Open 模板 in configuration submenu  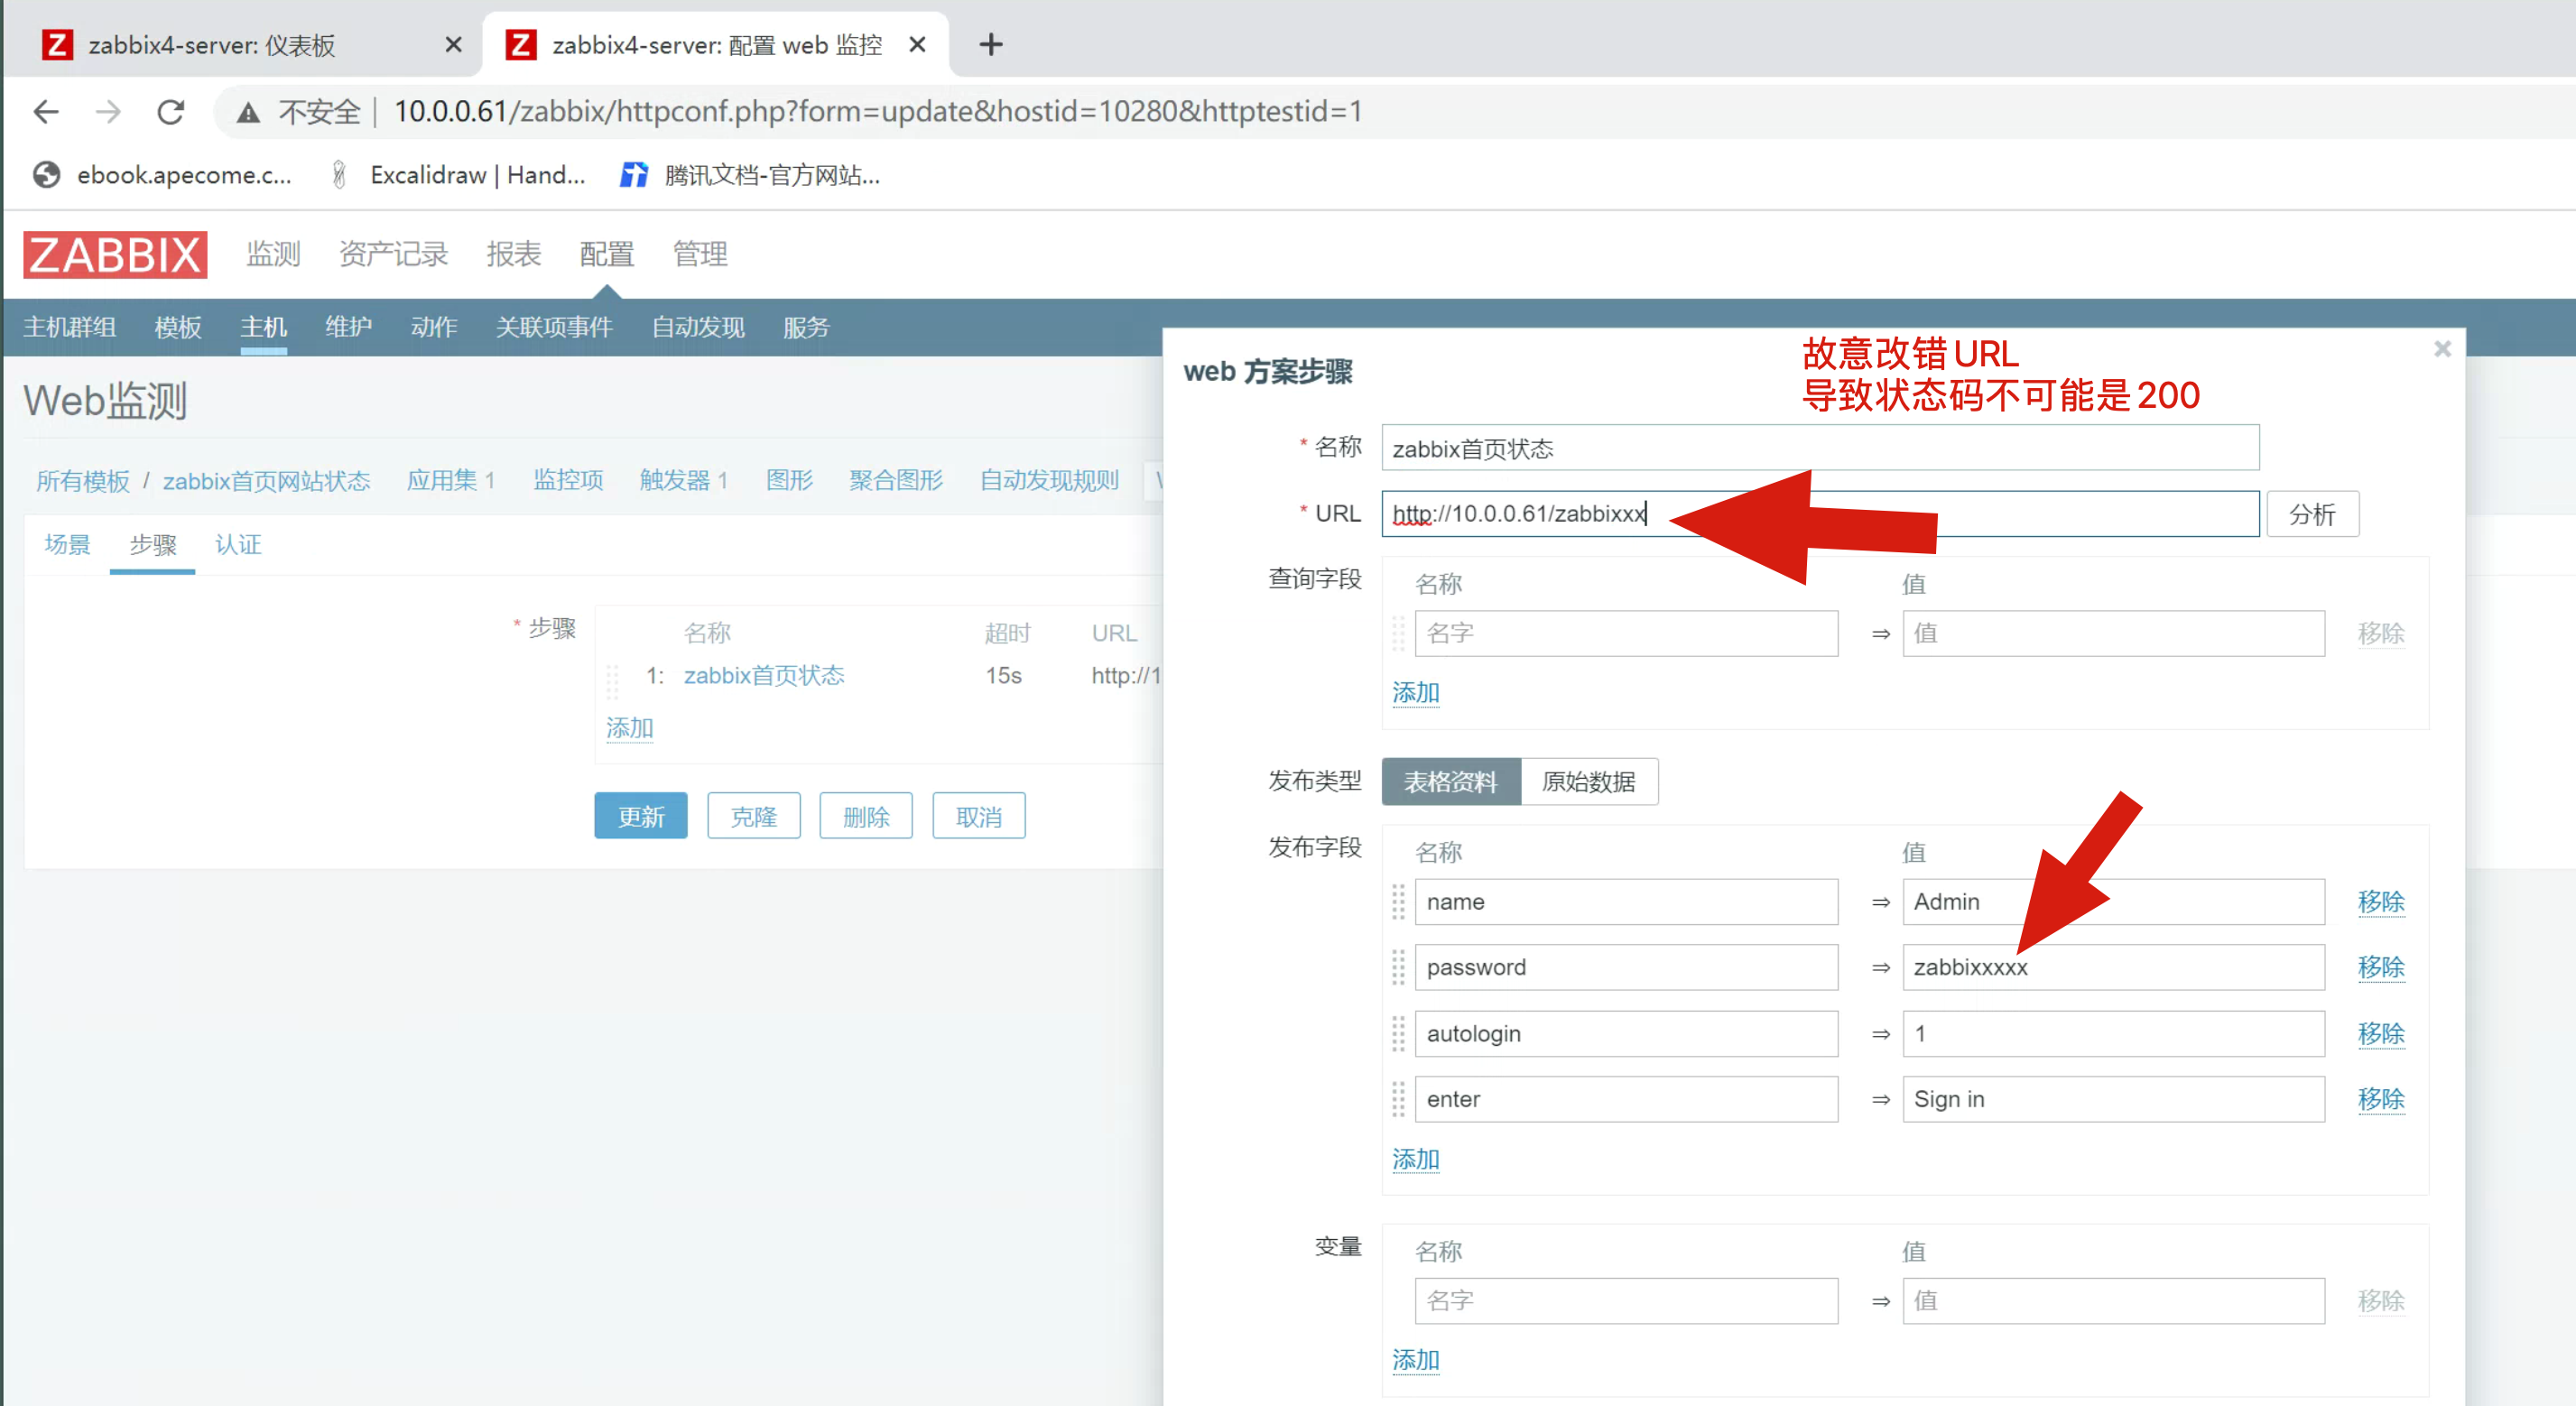pos(178,327)
